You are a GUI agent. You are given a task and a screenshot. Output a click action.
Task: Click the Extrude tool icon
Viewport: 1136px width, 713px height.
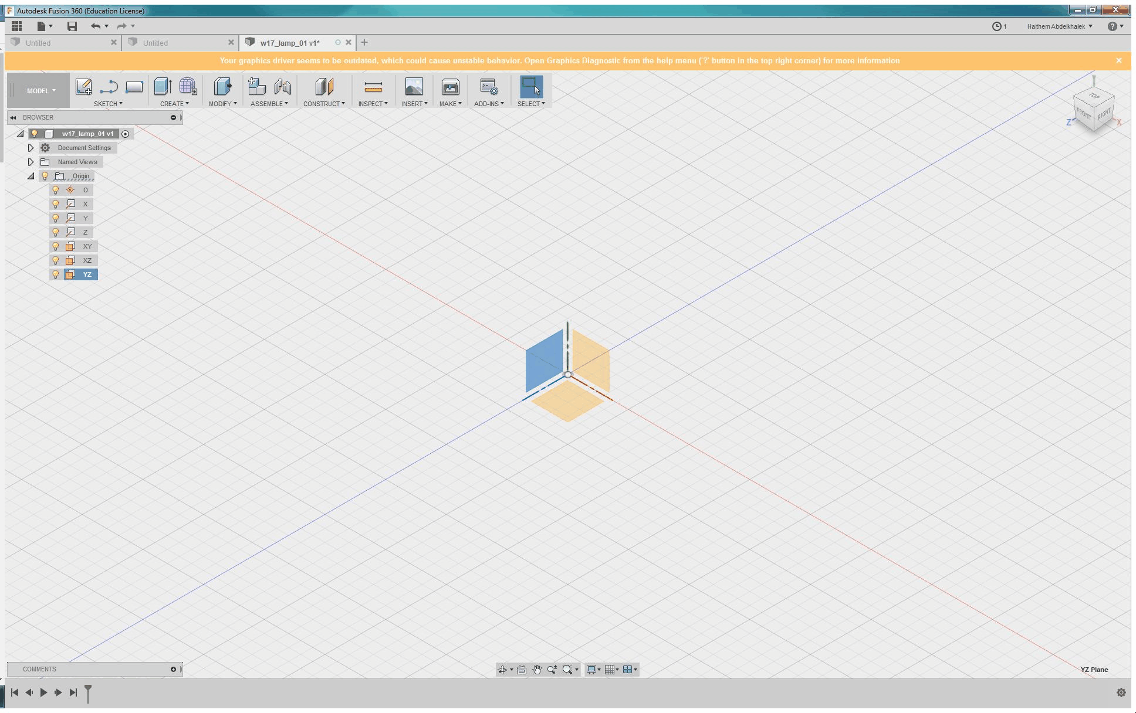point(163,87)
